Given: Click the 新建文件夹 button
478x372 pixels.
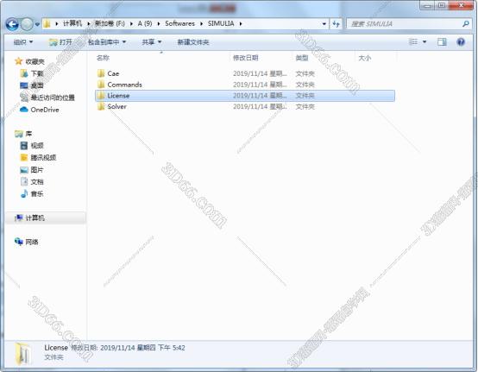Looking at the screenshot, I should click(193, 42).
